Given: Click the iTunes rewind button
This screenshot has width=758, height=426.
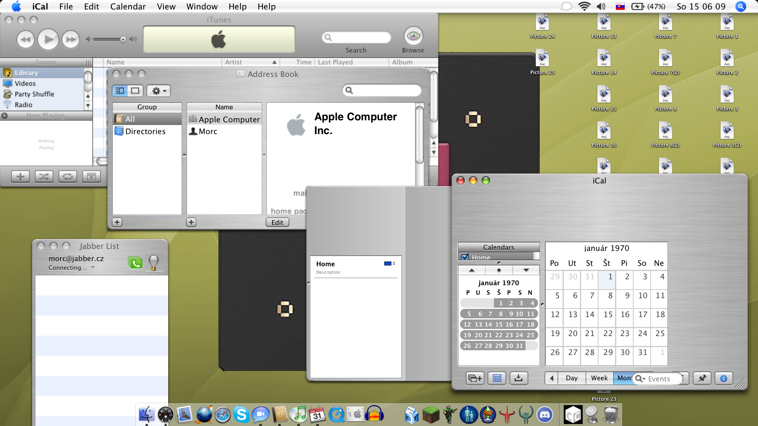Looking at the screenshot, I should 26,39.
